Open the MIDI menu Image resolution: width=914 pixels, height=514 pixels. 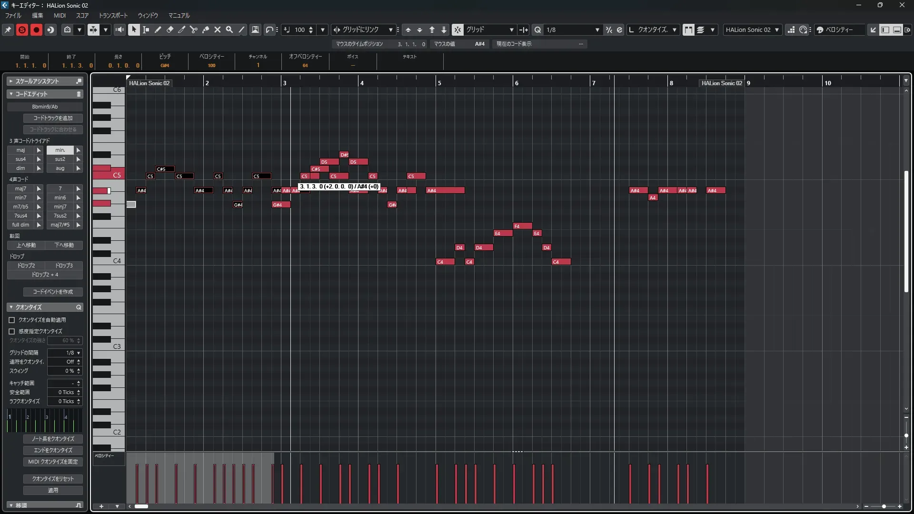pyautogui.click(x=60, y=15)
